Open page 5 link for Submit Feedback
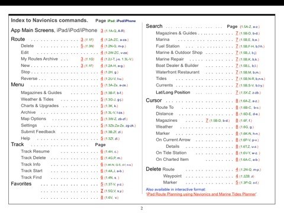This screenshot has width=284, height=213. tap(102, 132)
